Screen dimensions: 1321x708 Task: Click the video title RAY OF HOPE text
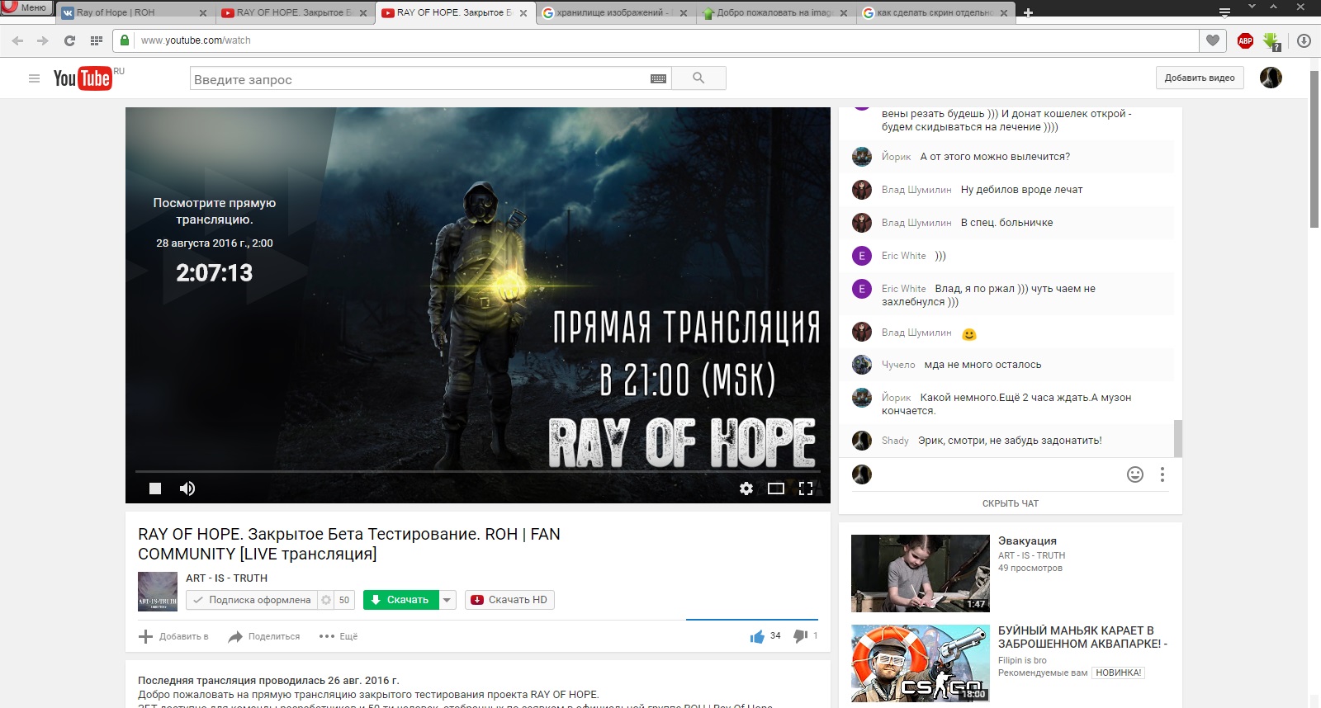[349, 544]
